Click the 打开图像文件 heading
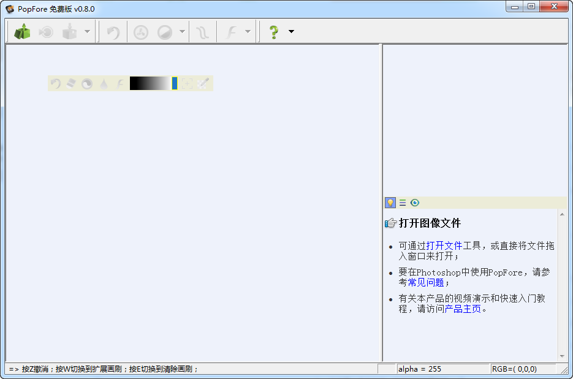Screen dimensions: 573x379 point(430,223)
